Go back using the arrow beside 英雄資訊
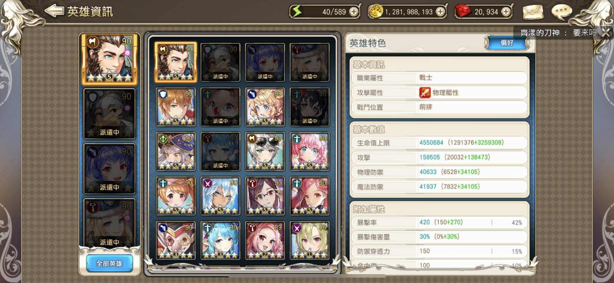The height and width of the screenshot is (283, 614). pos(54,11)
